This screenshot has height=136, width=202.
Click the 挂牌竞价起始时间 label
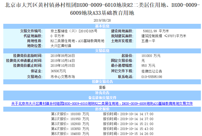click(28, 56)
